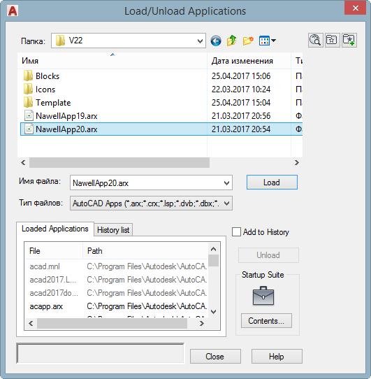Create a new folder icon
This screenshot has height=379, width=371.
248,41
